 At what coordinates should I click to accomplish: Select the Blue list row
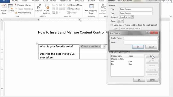pos(127,64)
